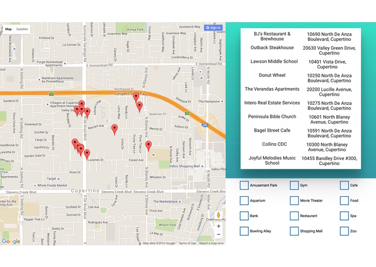Click the Whole Foods Market marker icon
The width and height of the screenshot is (376, 267).
[x=35, y=185]
